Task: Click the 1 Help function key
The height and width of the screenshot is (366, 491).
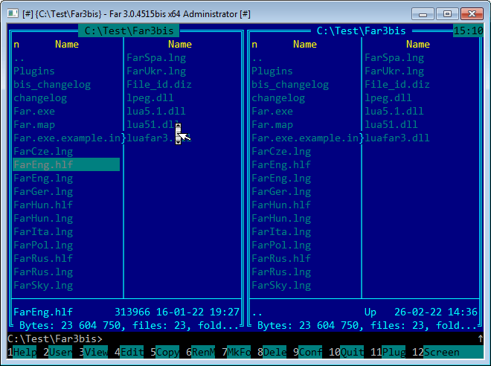Action: (22, 352)
